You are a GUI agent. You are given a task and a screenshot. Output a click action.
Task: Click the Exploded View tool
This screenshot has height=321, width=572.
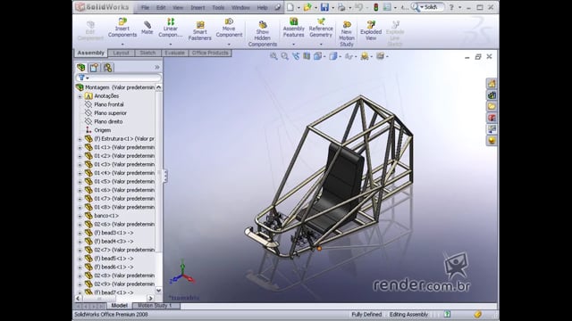pos(371,30)
